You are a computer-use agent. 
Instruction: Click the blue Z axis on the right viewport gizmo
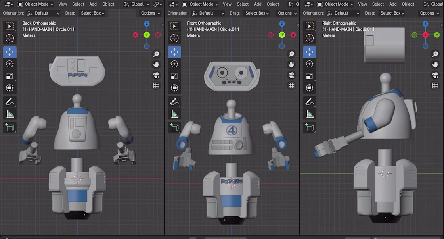pyautogui.click(x=425, y=24)
